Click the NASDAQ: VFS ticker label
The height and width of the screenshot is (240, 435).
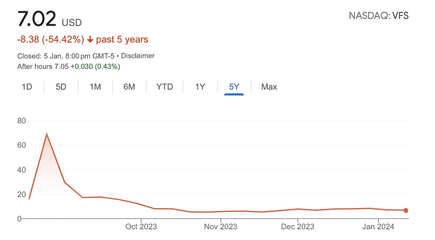(378, 16)
